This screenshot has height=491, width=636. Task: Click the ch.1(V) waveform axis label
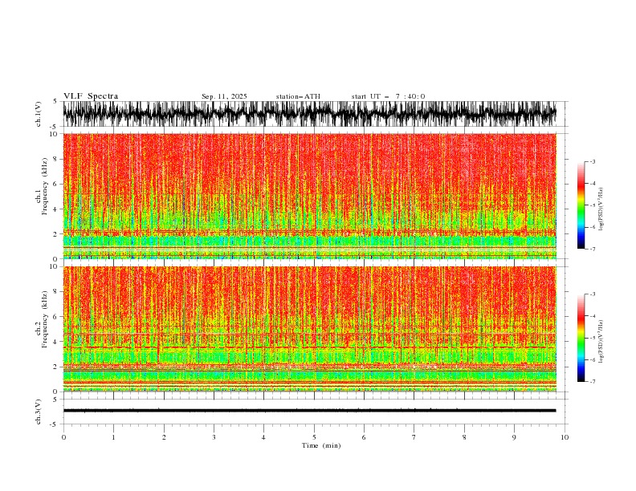point(39,114)
